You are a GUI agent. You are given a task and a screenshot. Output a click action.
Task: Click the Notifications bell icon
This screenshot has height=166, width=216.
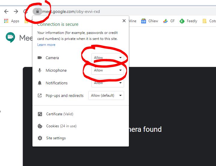coord(40,83)
